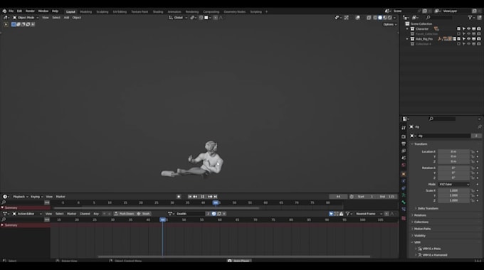Select solid viewport shading
484x270 pixels.
click(380, 18)
